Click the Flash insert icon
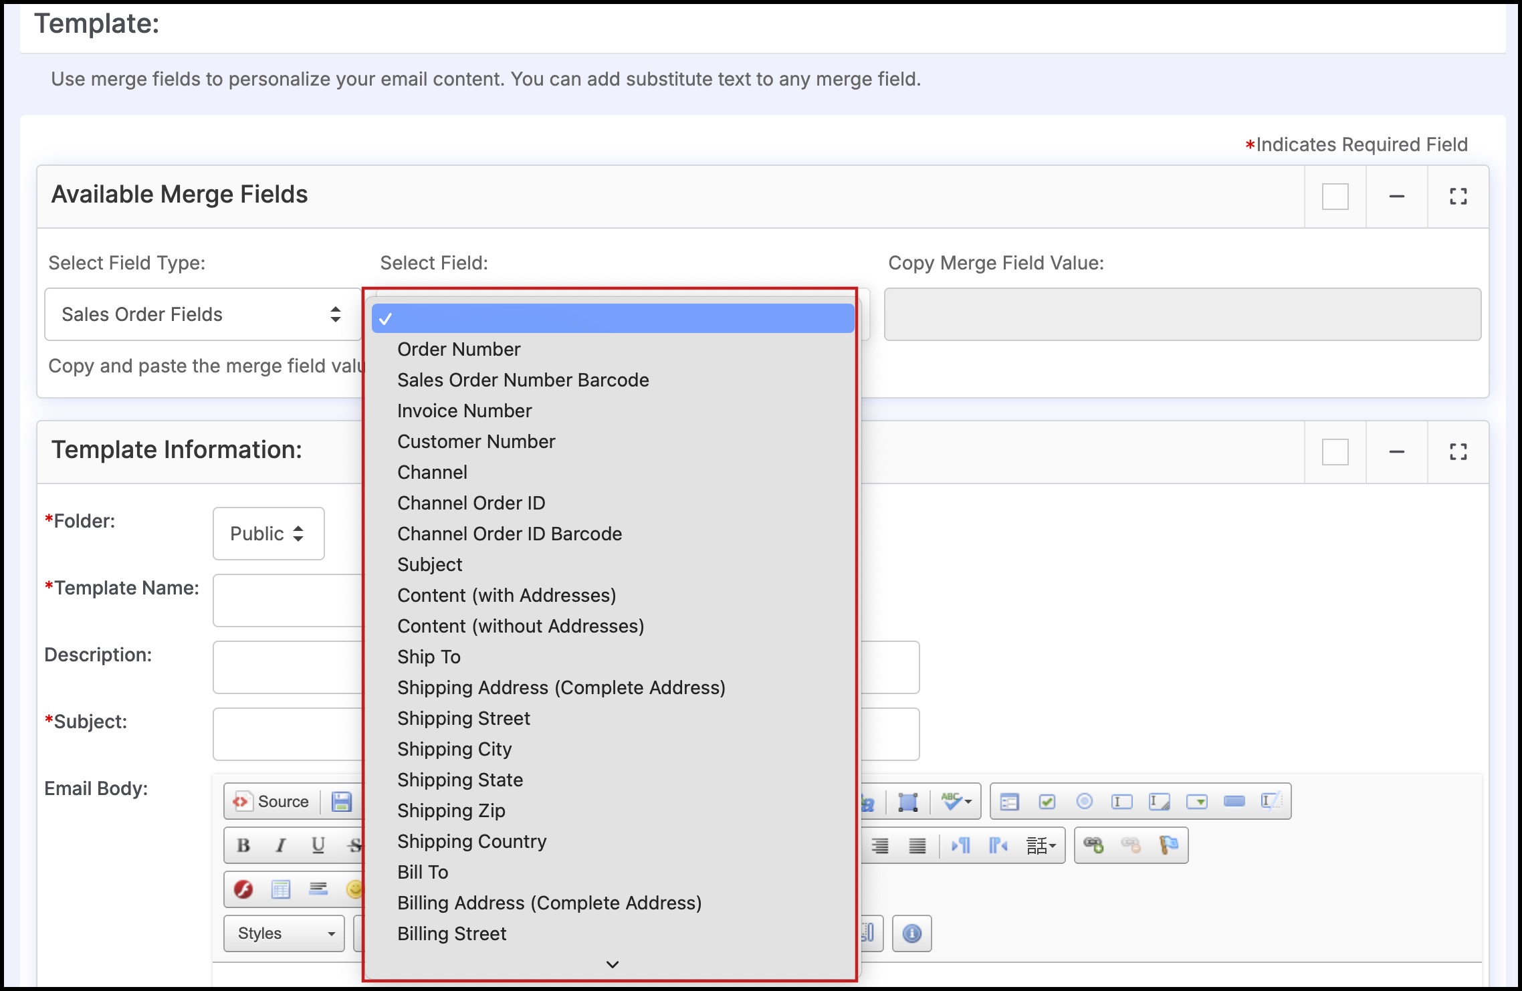The image size is (1522, 991). point(243,889)
